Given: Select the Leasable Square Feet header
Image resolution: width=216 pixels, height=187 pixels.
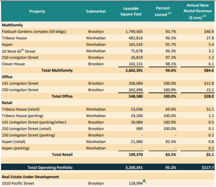Looking at the screenshot, I should [x=131, y=11].
